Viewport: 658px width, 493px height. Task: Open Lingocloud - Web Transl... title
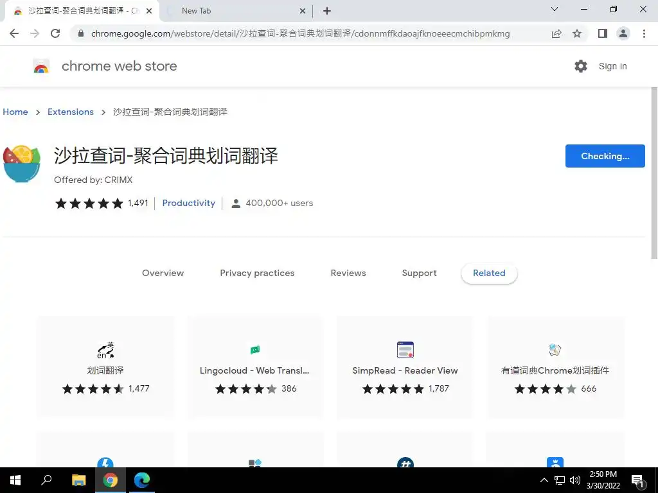pyautogui.click(x=254, y=370)
